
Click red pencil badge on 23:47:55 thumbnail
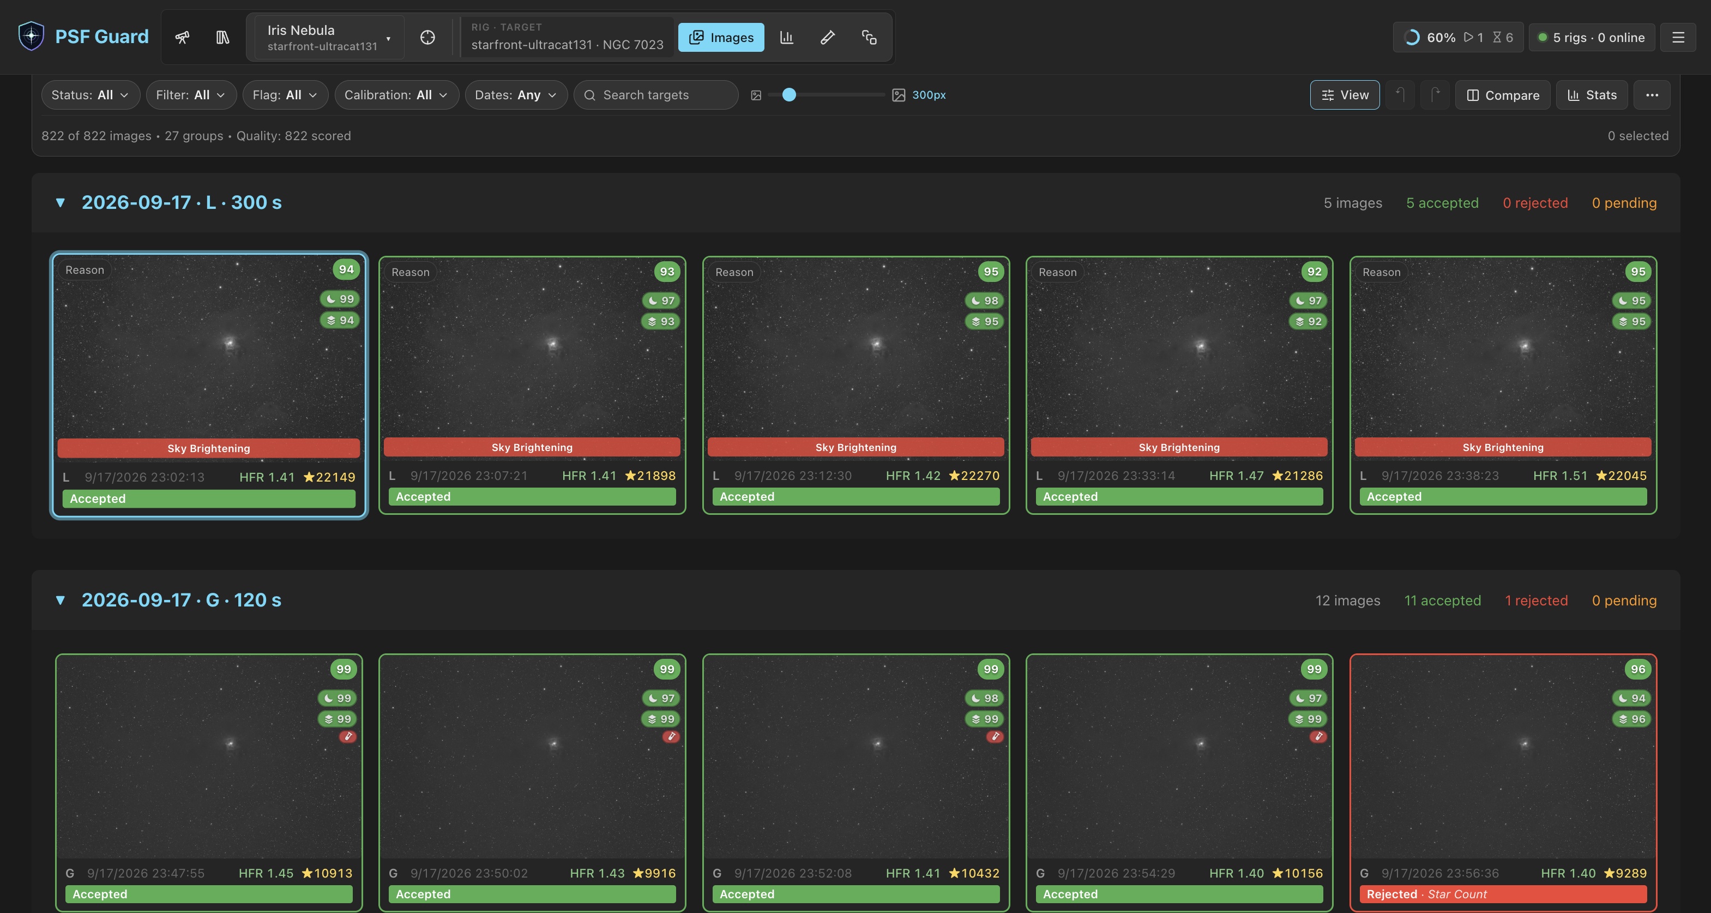pyautogui.click(x=347, y=736)
